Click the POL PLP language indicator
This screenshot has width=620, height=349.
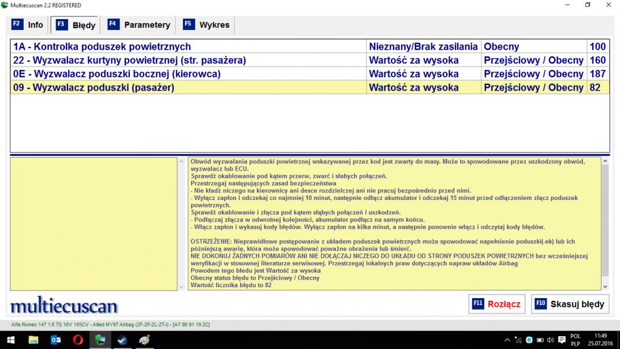(x=576, y=340)
